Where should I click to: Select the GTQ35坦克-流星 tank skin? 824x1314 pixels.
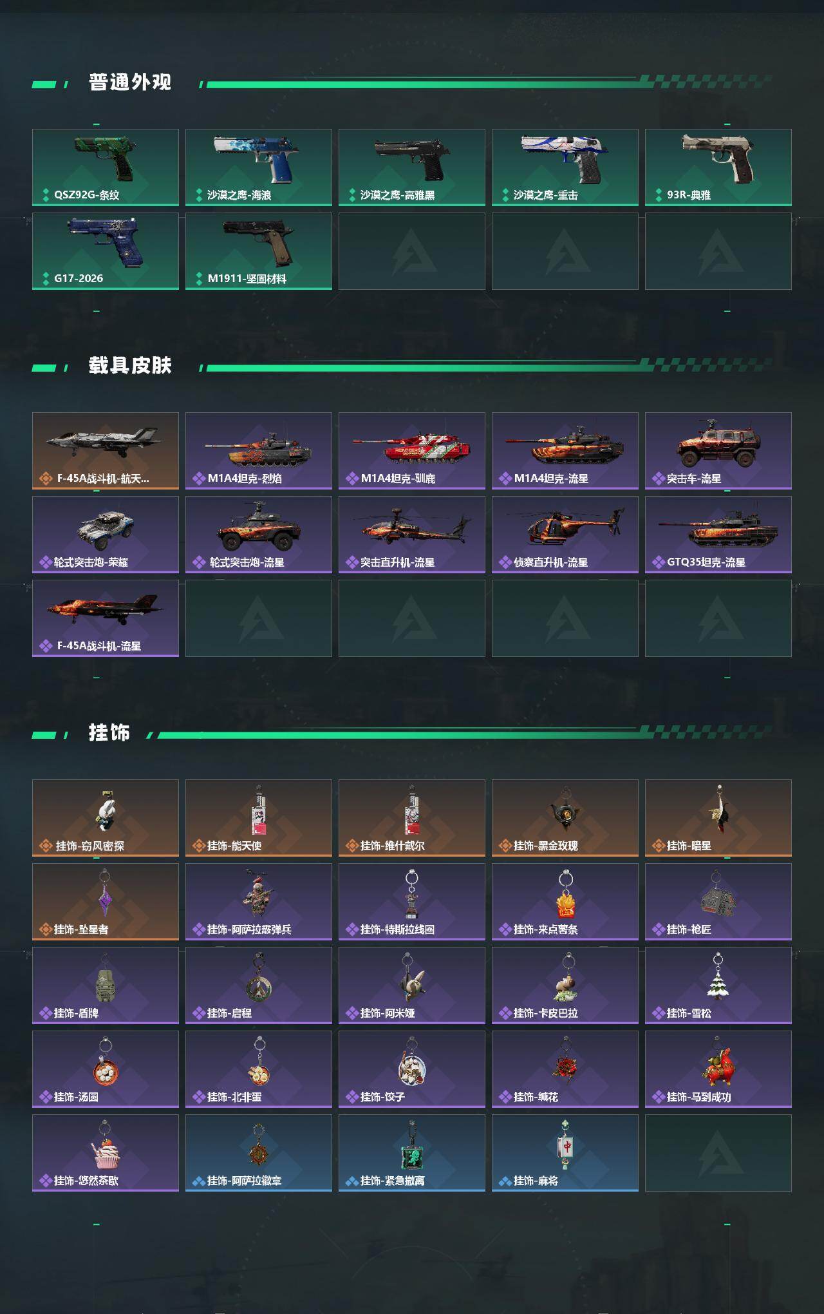(x=718, y=535)
